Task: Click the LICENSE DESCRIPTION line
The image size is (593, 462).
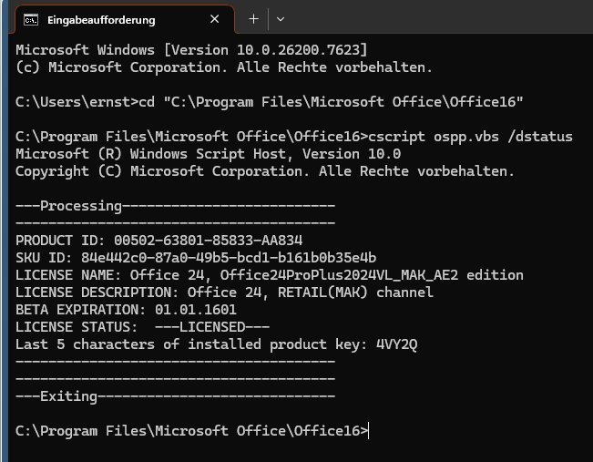Action: (224, 293)
